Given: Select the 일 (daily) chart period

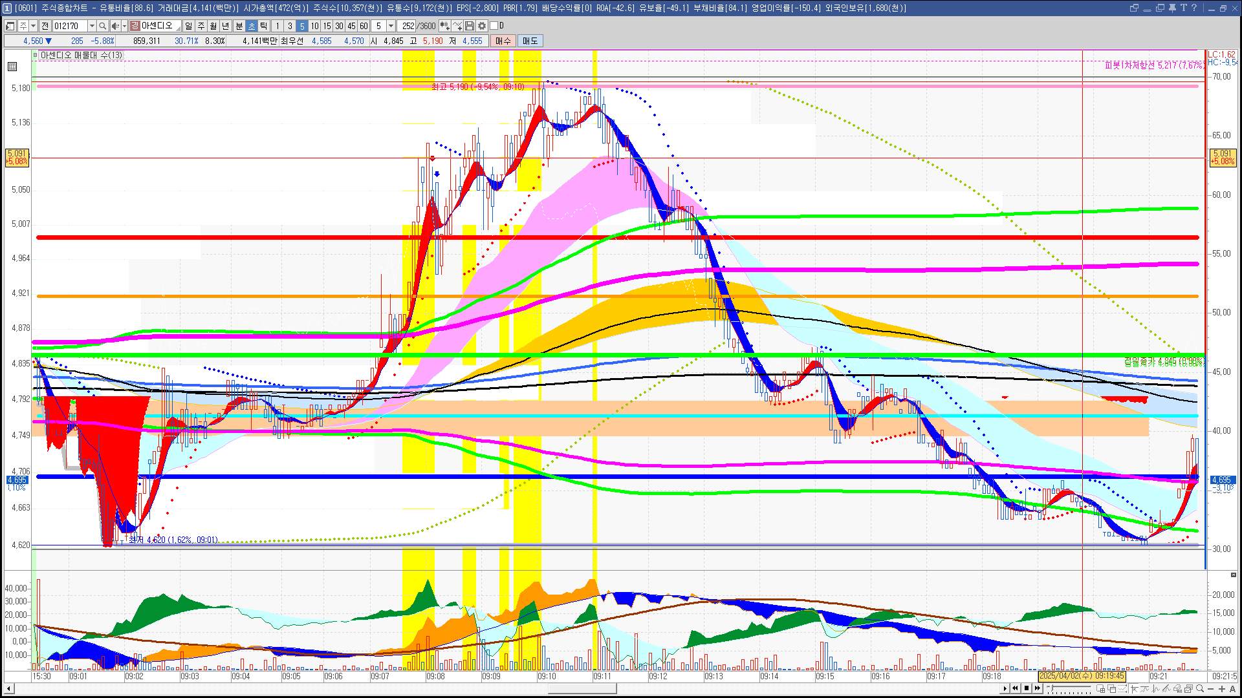Looking at the screenshot, I should (188, 26).
